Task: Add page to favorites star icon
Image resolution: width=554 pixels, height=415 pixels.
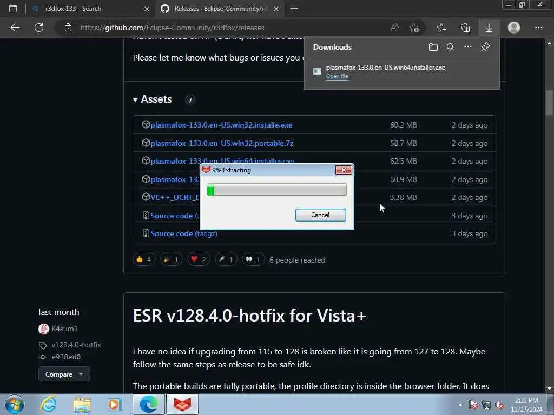Action: pyautogui.click(x=414, y=28)
